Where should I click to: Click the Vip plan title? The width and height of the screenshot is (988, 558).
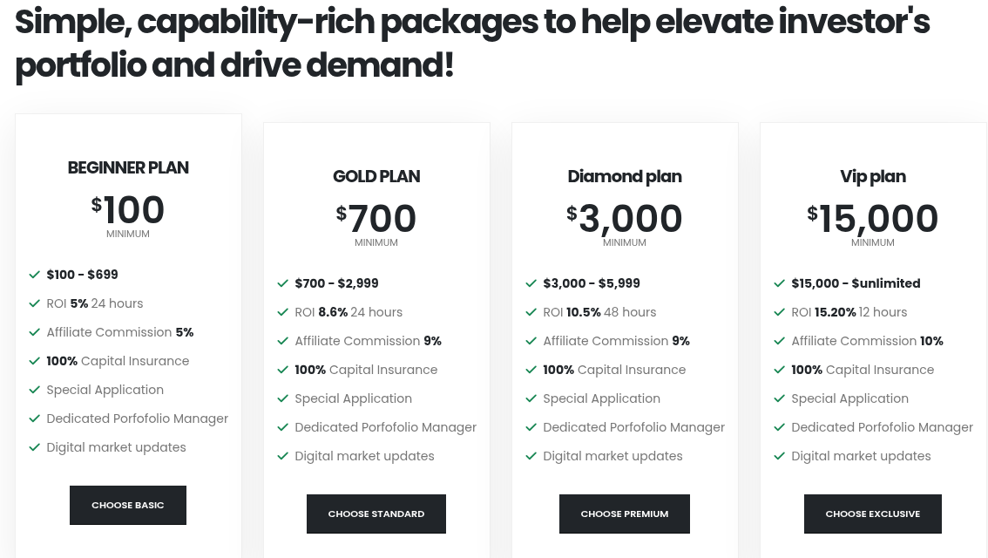[873, 176]
